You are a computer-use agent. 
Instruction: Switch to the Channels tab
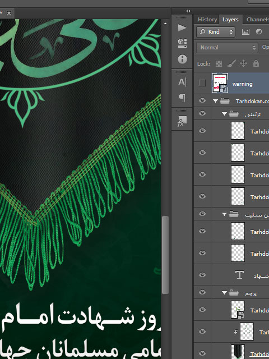(257, 20)
